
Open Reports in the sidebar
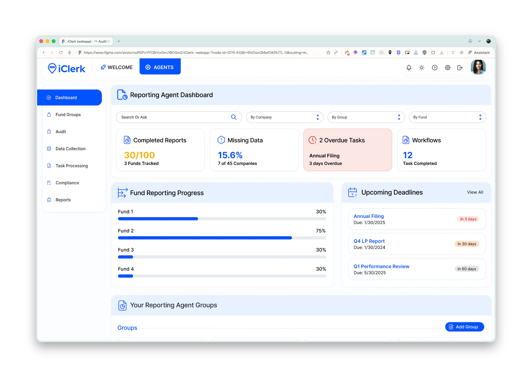tap(59, 200)
